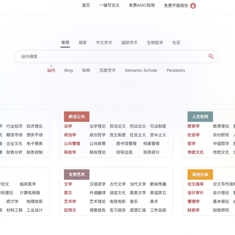Click the 政法公共 category header
The height and width of the screenshot is (235, 235).
pos(77,117)
